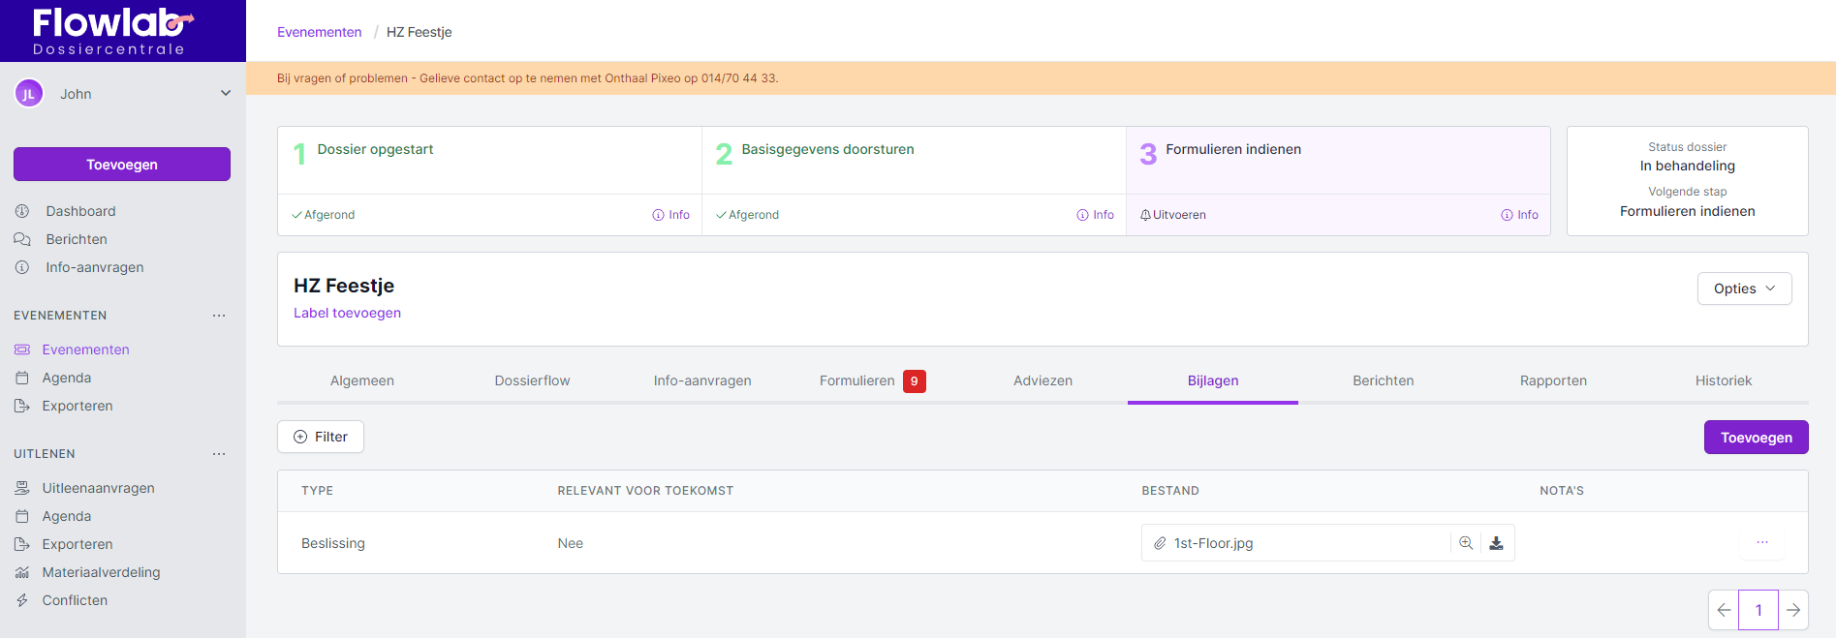Download the 1st-Floor.jpg attachment
This screenshot has width=1836, height=638.
[x=1496, y=543]
